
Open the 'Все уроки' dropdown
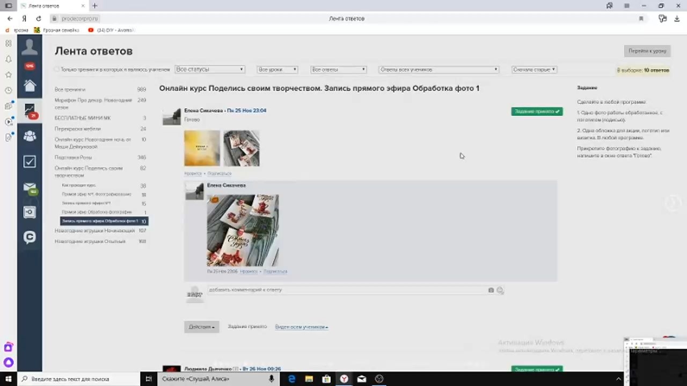pyautogui.click(x=277, y=70)
